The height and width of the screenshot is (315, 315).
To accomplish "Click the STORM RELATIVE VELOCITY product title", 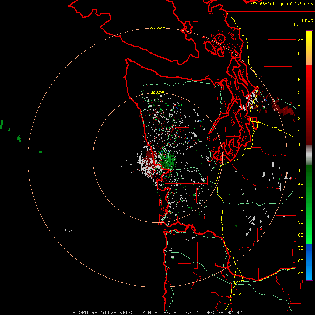I will pos(108,313).
